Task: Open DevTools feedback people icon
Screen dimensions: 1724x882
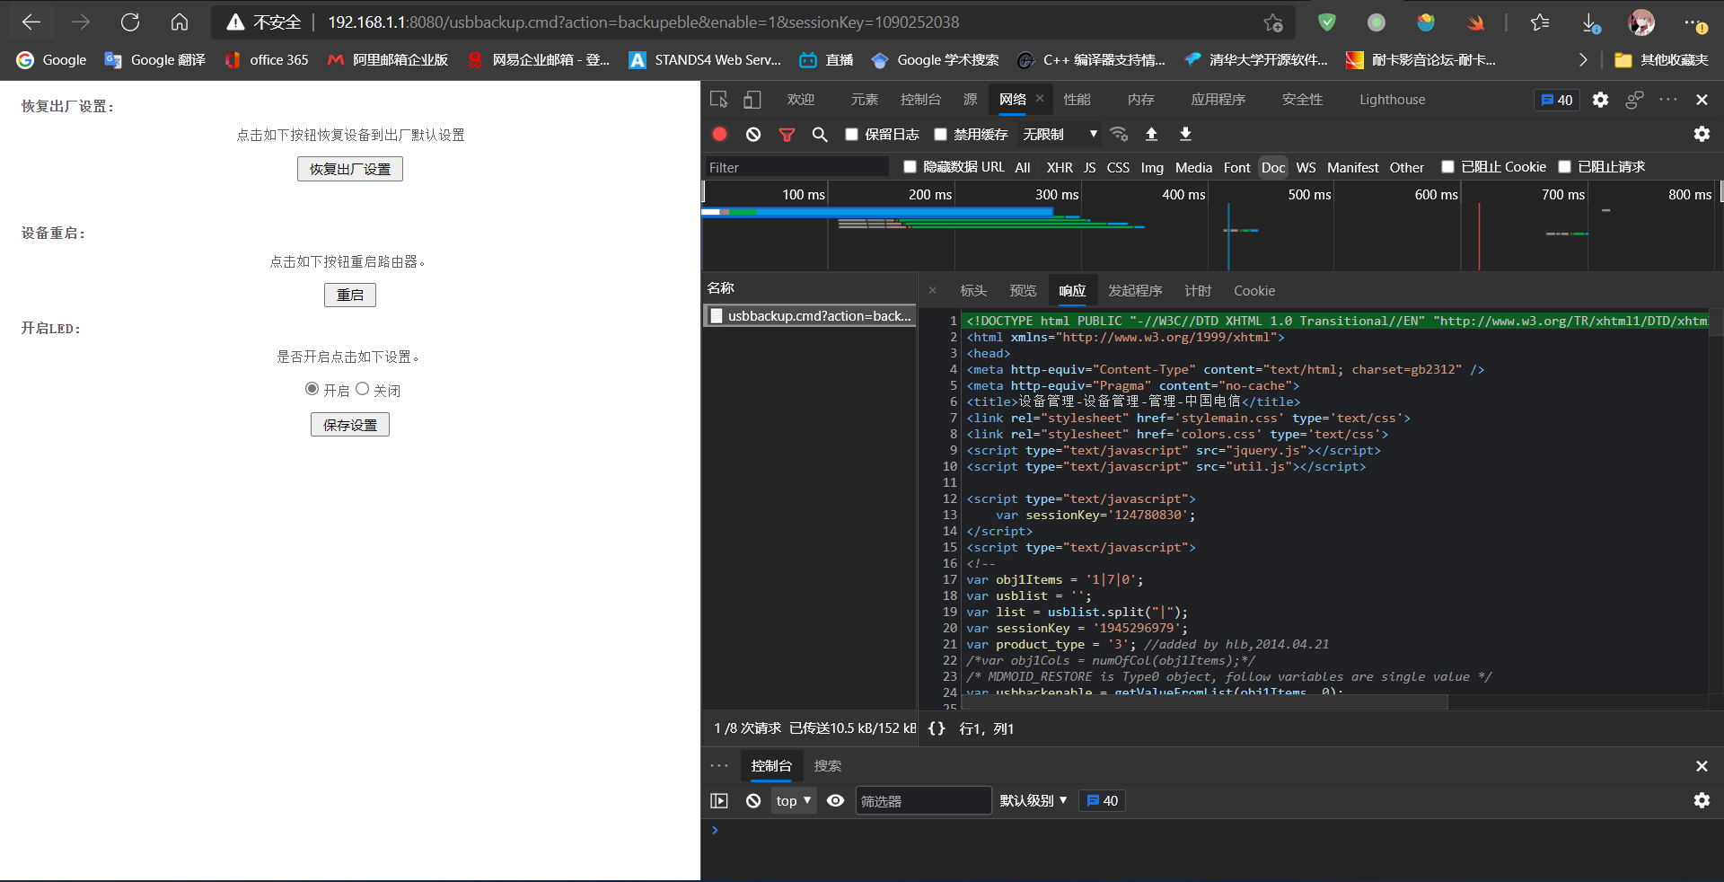Action: point(1634,100)
